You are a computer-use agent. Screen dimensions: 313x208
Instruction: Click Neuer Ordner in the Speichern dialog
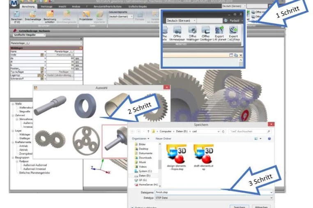(163, 138)
